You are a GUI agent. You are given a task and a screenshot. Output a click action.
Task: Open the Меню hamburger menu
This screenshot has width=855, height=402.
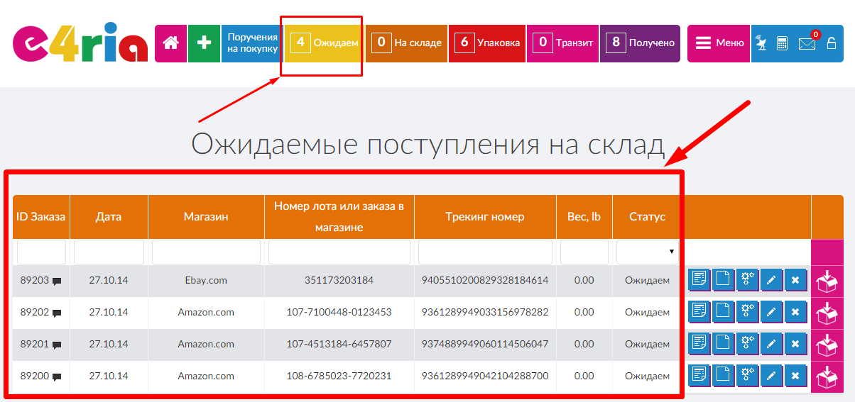pyautogui.click(x=719, y=43)
